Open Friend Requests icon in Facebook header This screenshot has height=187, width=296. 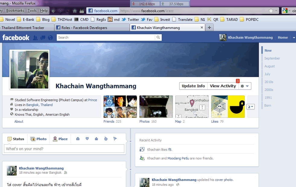[x=35, y=38]
